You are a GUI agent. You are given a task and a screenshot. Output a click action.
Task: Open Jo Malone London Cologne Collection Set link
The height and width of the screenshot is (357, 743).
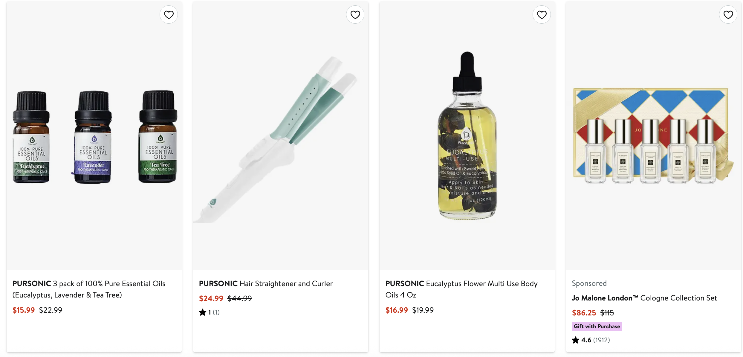[644, 298]
